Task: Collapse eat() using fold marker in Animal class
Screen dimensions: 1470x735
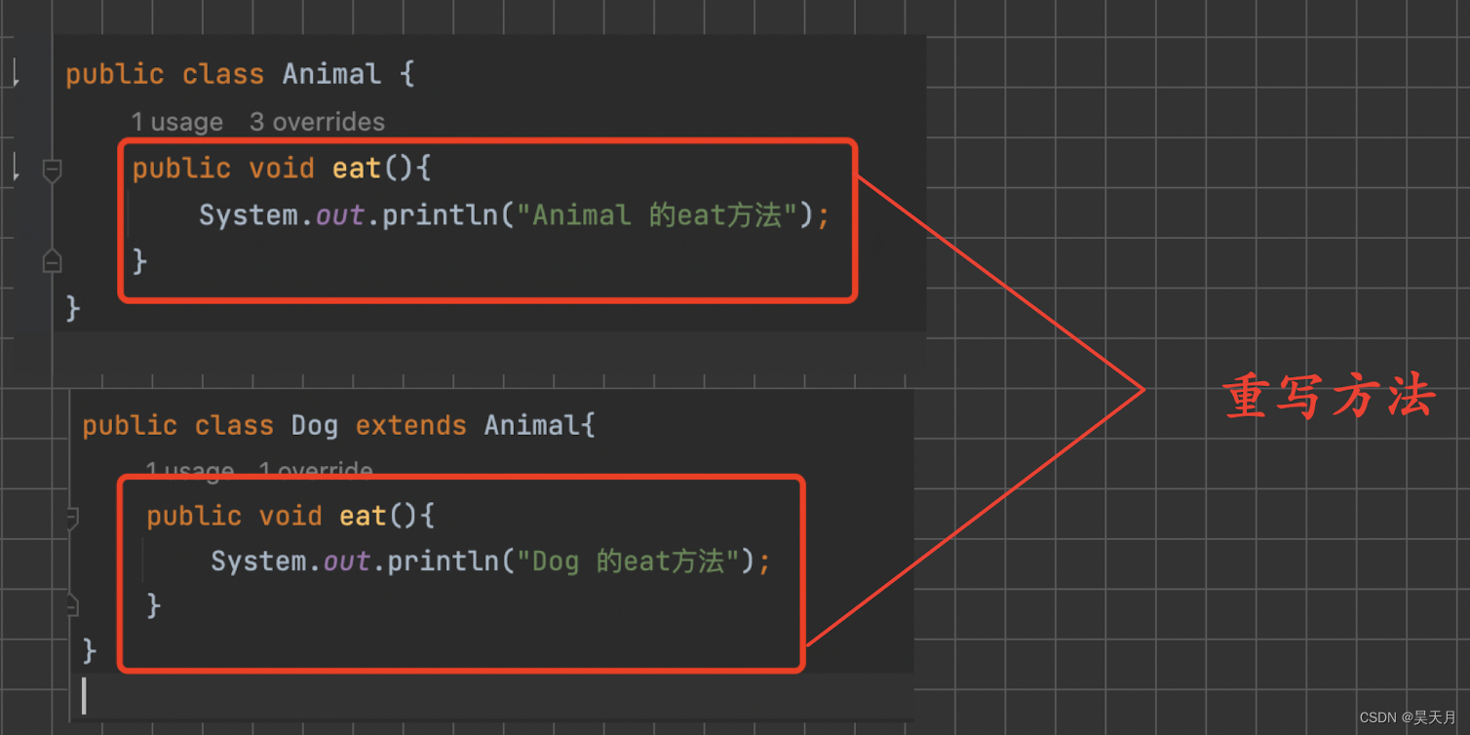Action: click(53, 172)
